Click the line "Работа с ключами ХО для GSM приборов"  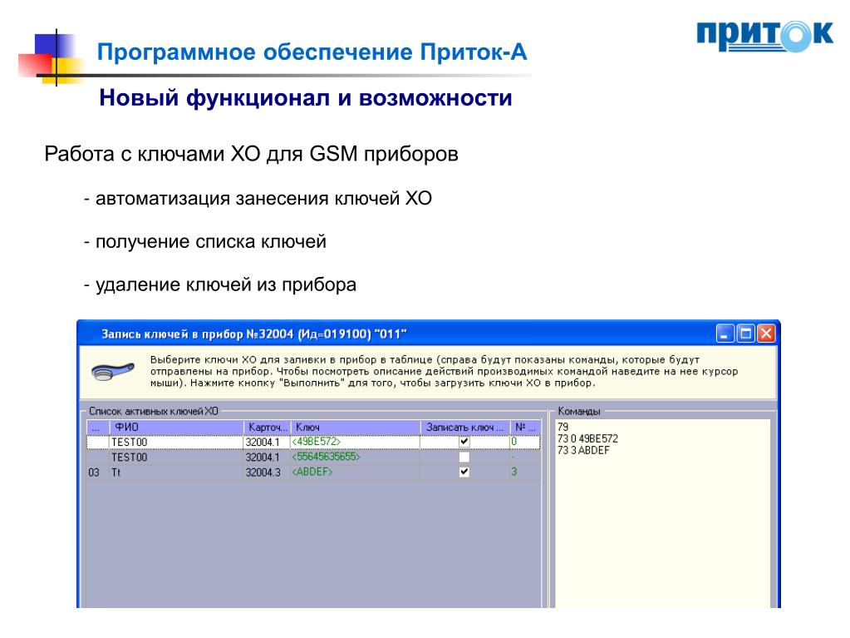[252, 154]
